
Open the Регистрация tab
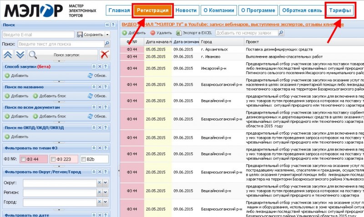coord(152,10)
